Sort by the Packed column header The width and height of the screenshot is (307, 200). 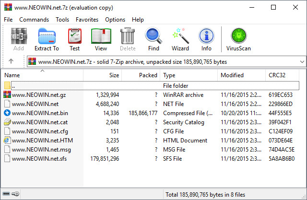tap(141, 75)
